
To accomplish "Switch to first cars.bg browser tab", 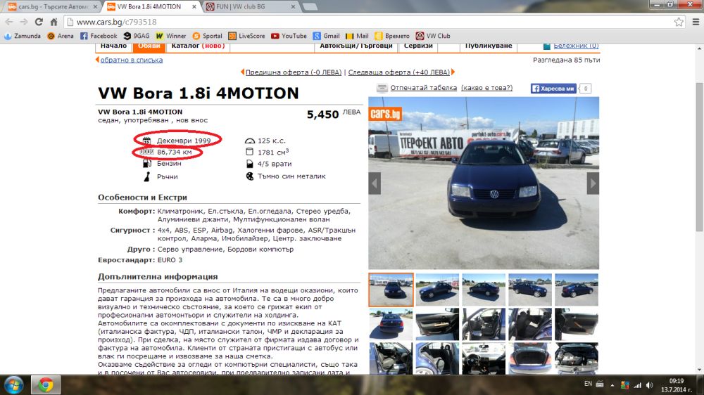I will click(49, 6).
